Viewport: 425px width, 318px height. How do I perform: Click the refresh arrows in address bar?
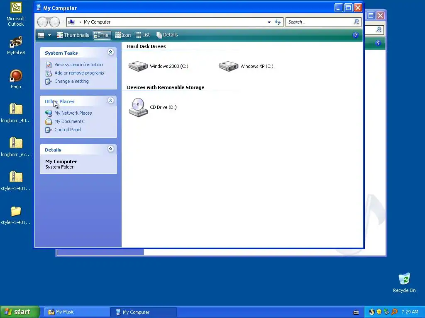(278, 22)
